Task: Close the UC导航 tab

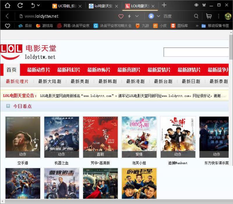Action: pos(80,6)
